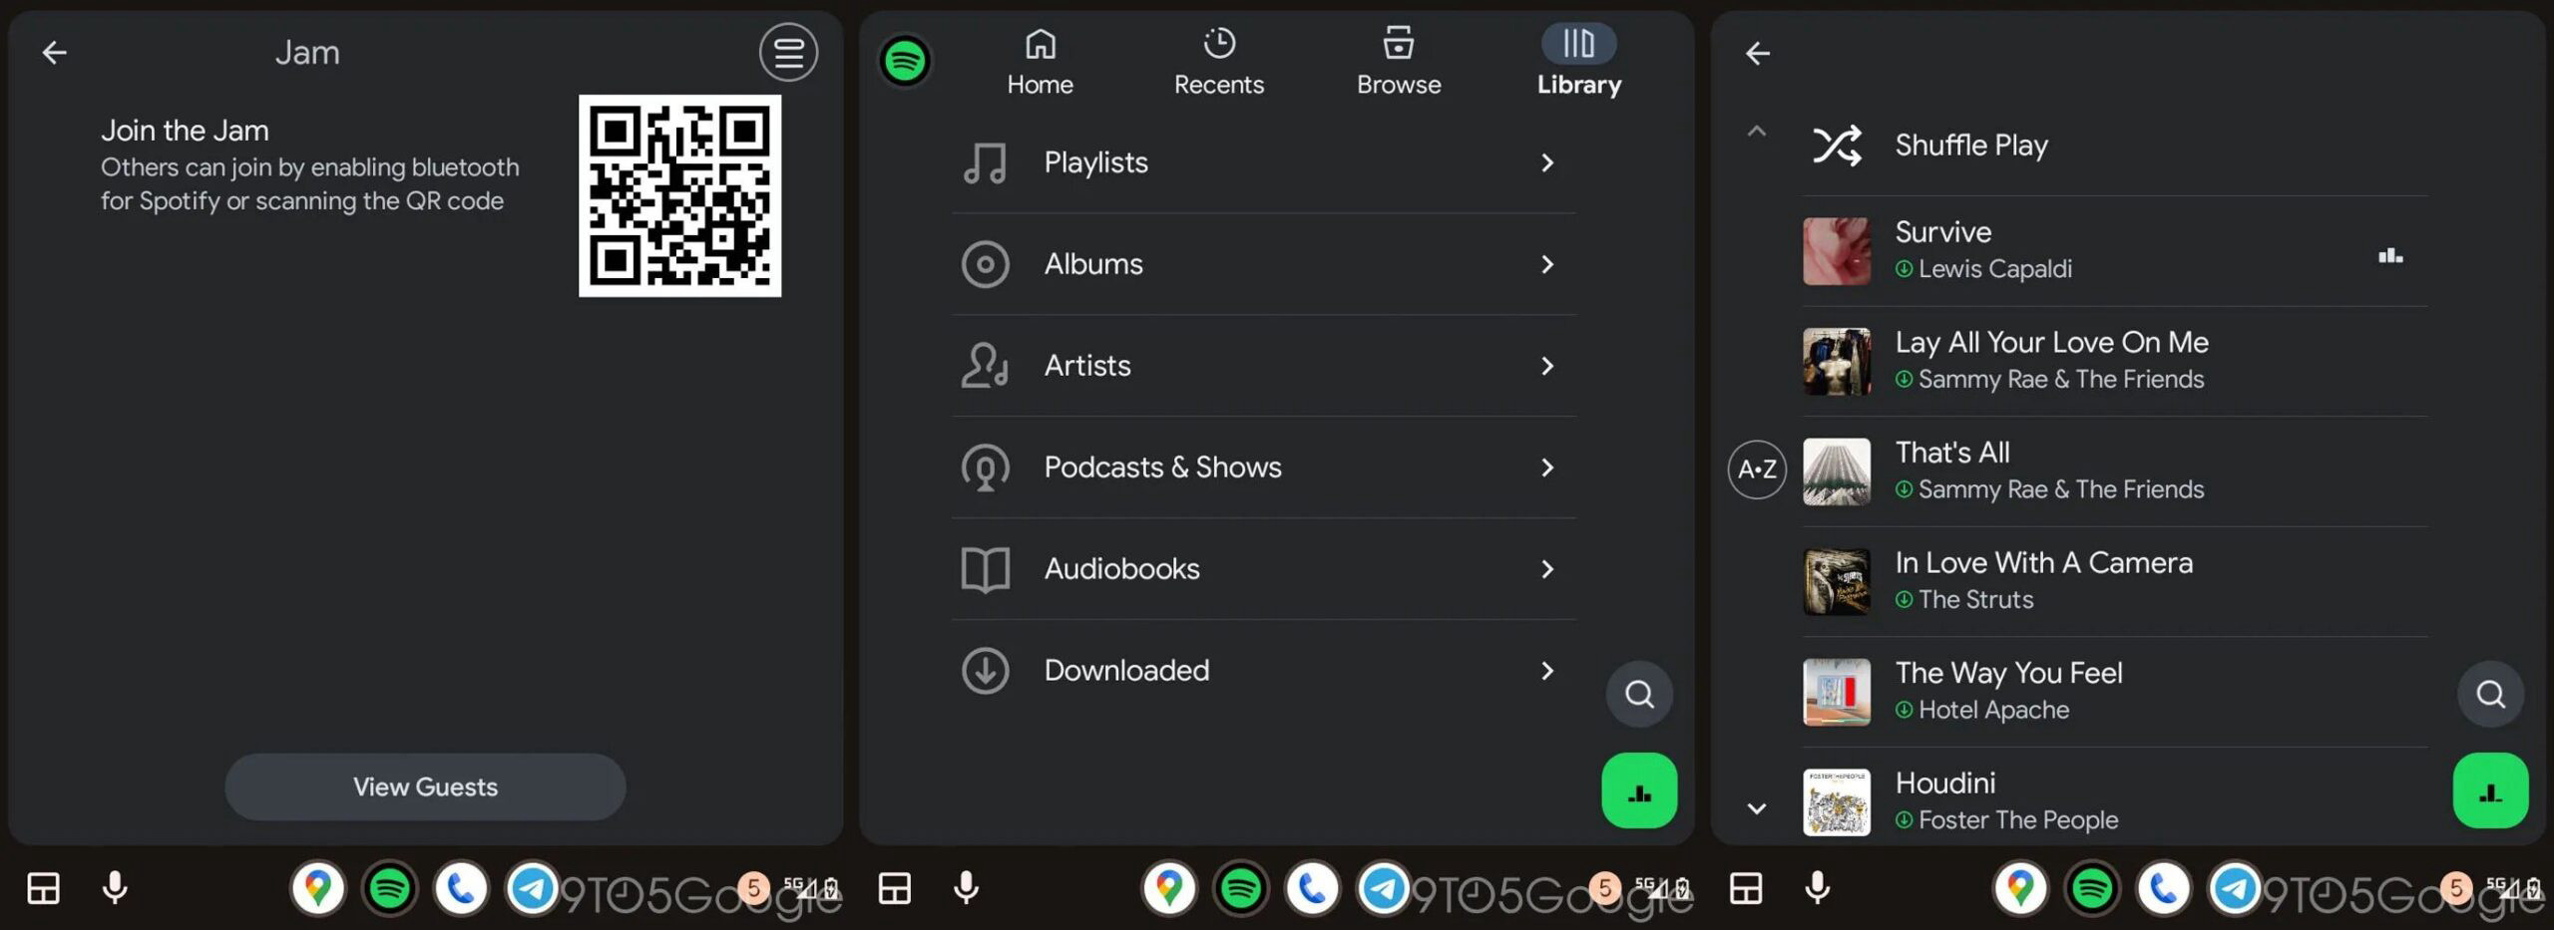This screenshot has width=2554, height=930.
Task: Activate the microphone below the Jam screen
Action: click(115, 887)
